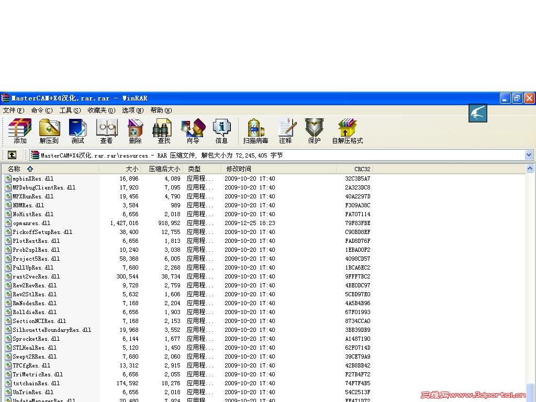Select MPXRunRes.dll file name
Screen dimensions: 536x402
point(33,196)
